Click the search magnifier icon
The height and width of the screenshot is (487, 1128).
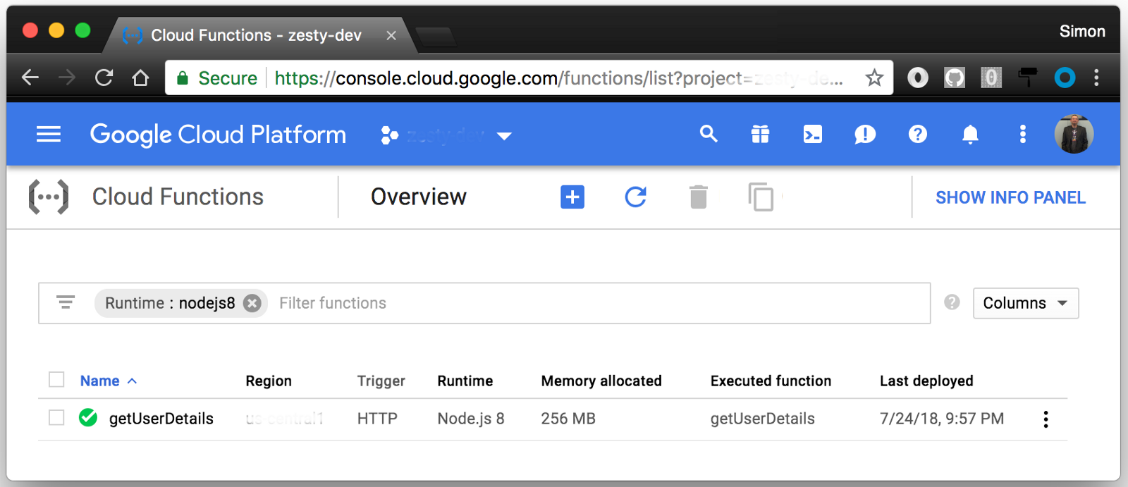(x=709, y=134)
